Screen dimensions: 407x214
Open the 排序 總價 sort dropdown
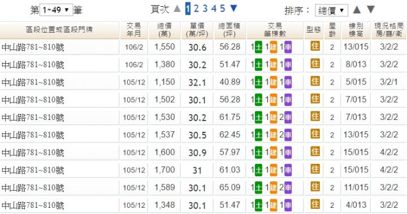click(331, 11)
